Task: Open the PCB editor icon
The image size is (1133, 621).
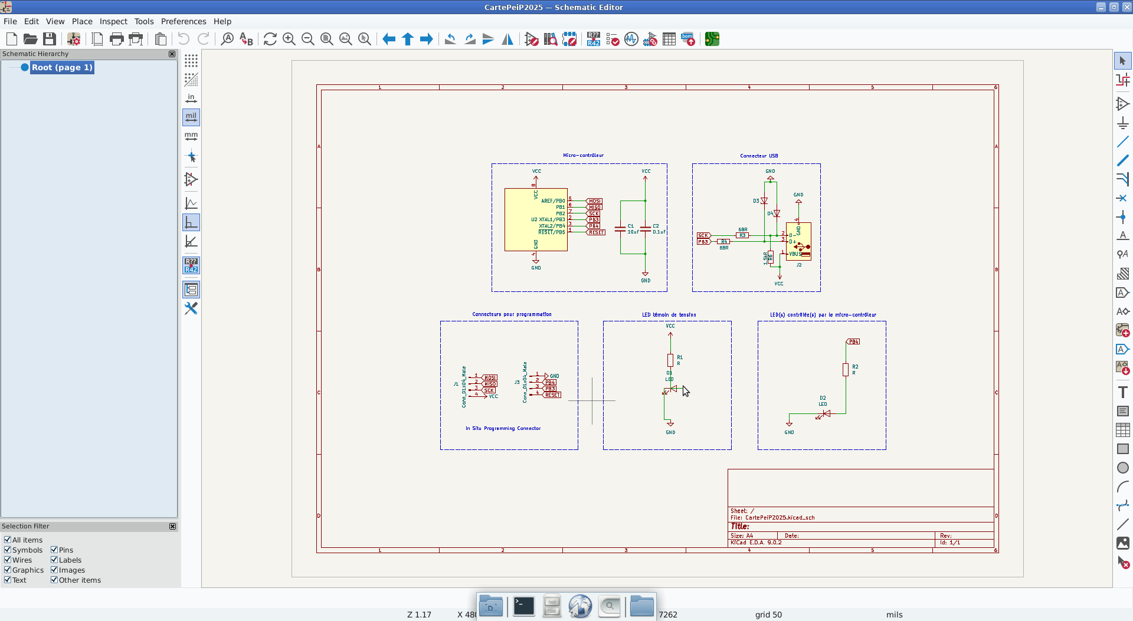Action: [x=712, y=40]
